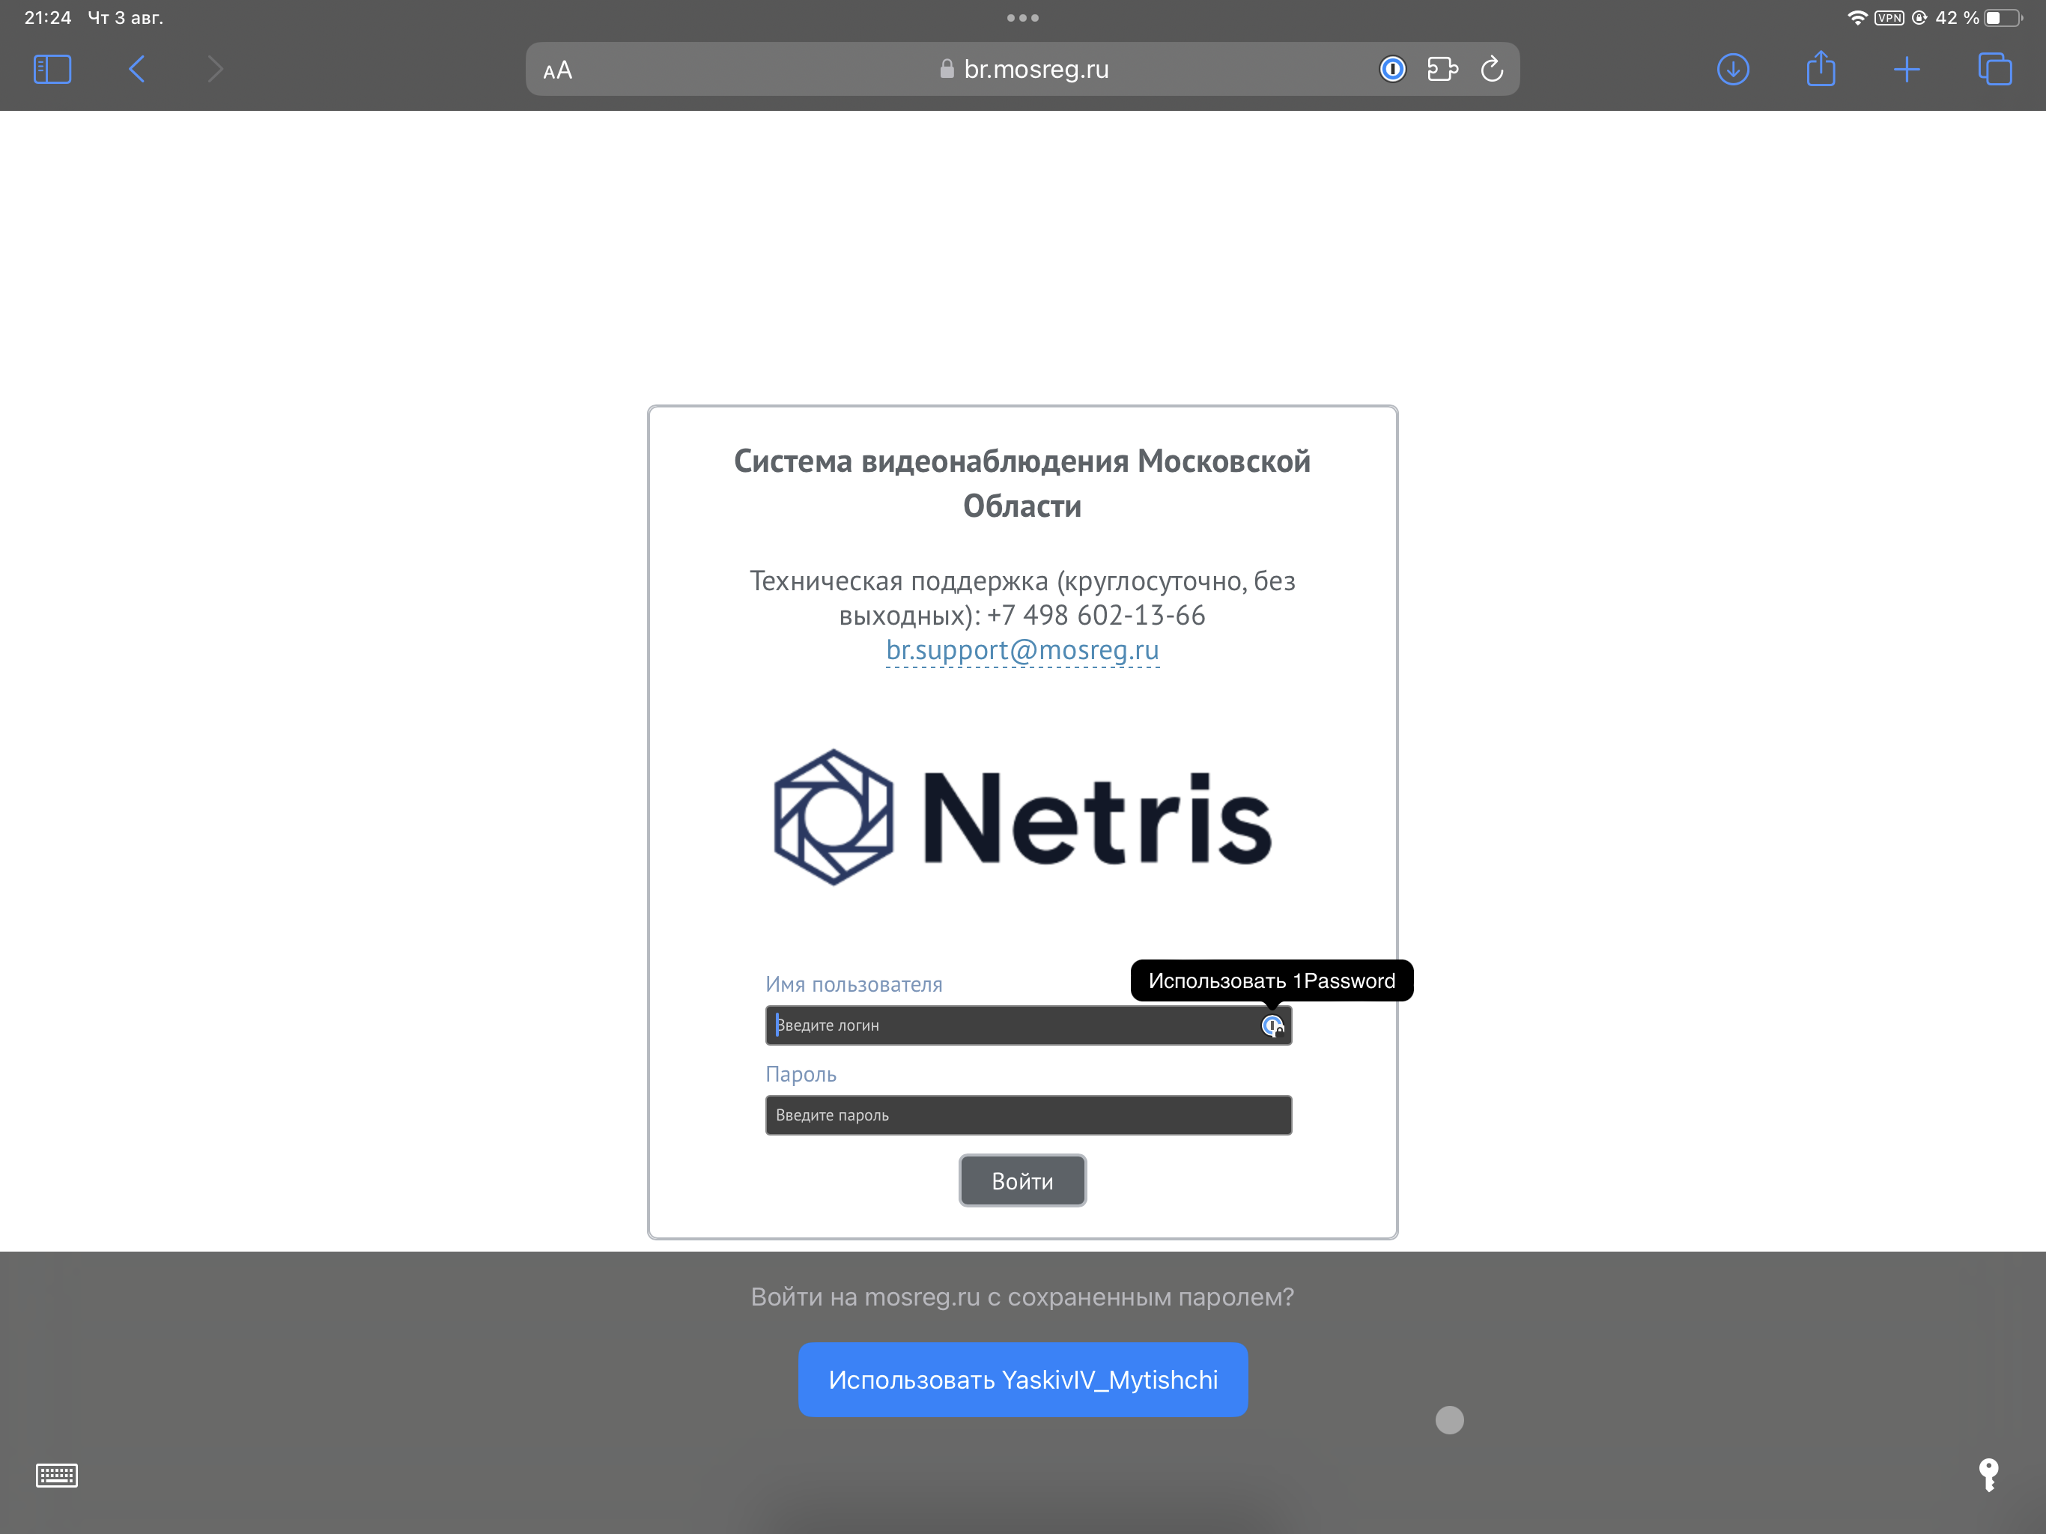Open Safari downloads list

(x=1732, y=70)
